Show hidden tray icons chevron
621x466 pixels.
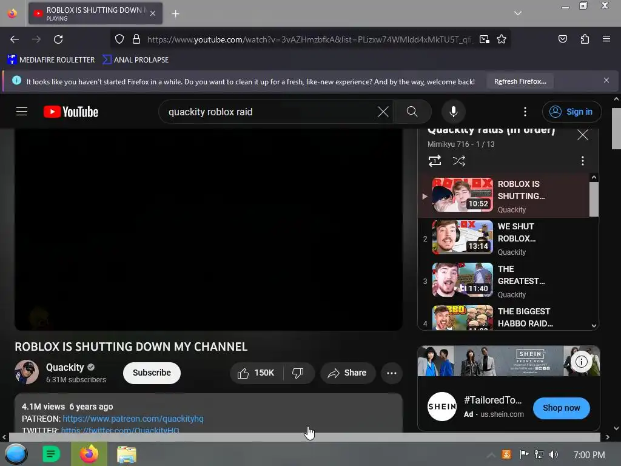pyautogui.click(x=491, y=454)
